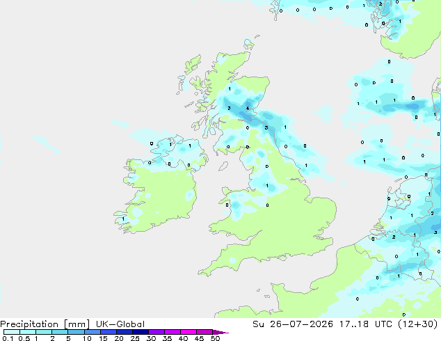Viewport: 441px width, 341px height.
Task: Click the 10 to 15 mm legend color
Action: click(x=93, y=332)
